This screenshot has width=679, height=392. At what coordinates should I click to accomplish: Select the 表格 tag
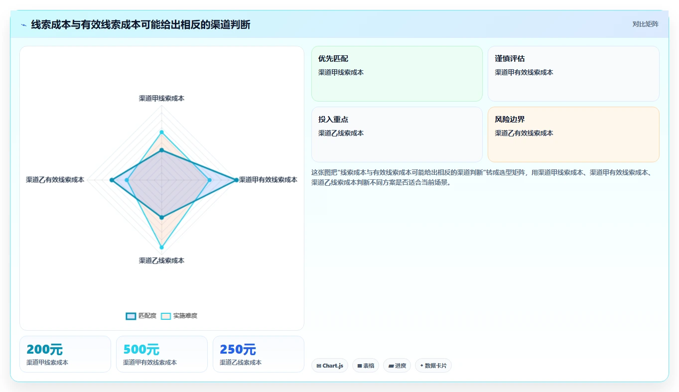pyautogui.click(x=366, y=366)
